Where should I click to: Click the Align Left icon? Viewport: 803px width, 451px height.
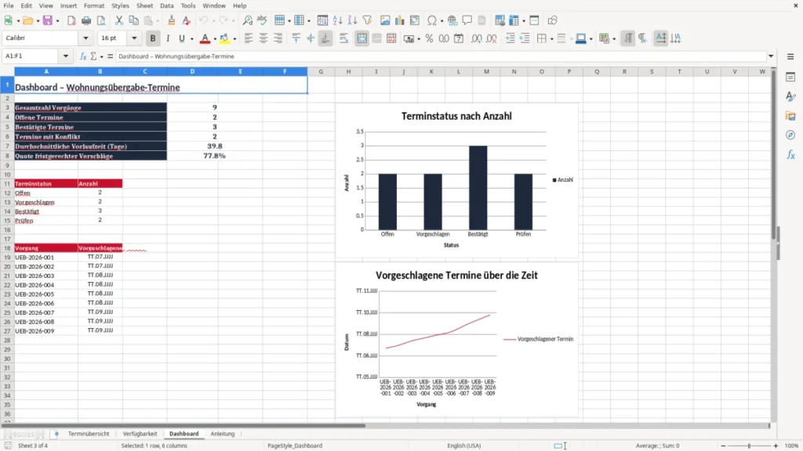[249, 38]
